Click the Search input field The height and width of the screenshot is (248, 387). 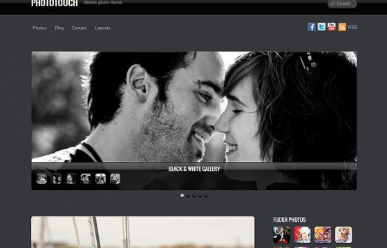342,3
